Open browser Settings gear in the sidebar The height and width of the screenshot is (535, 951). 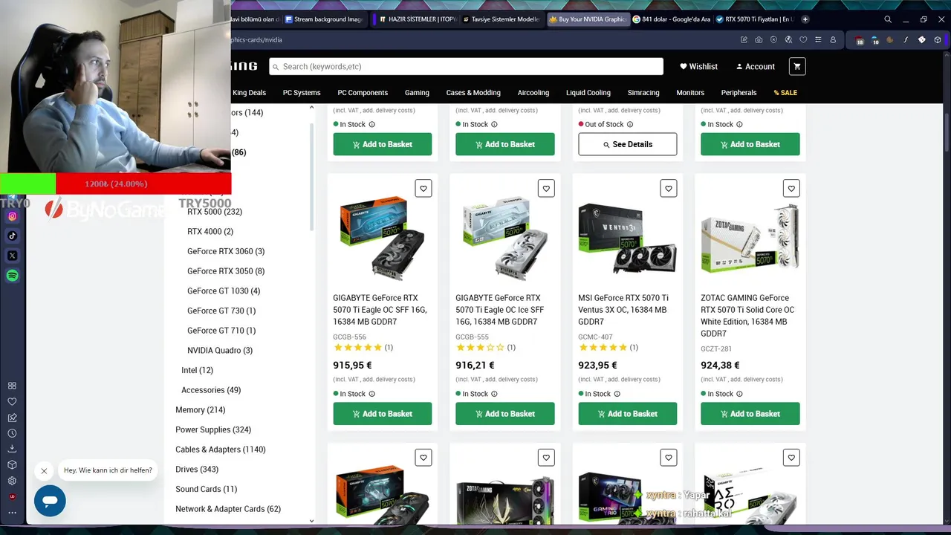point(12,480)
